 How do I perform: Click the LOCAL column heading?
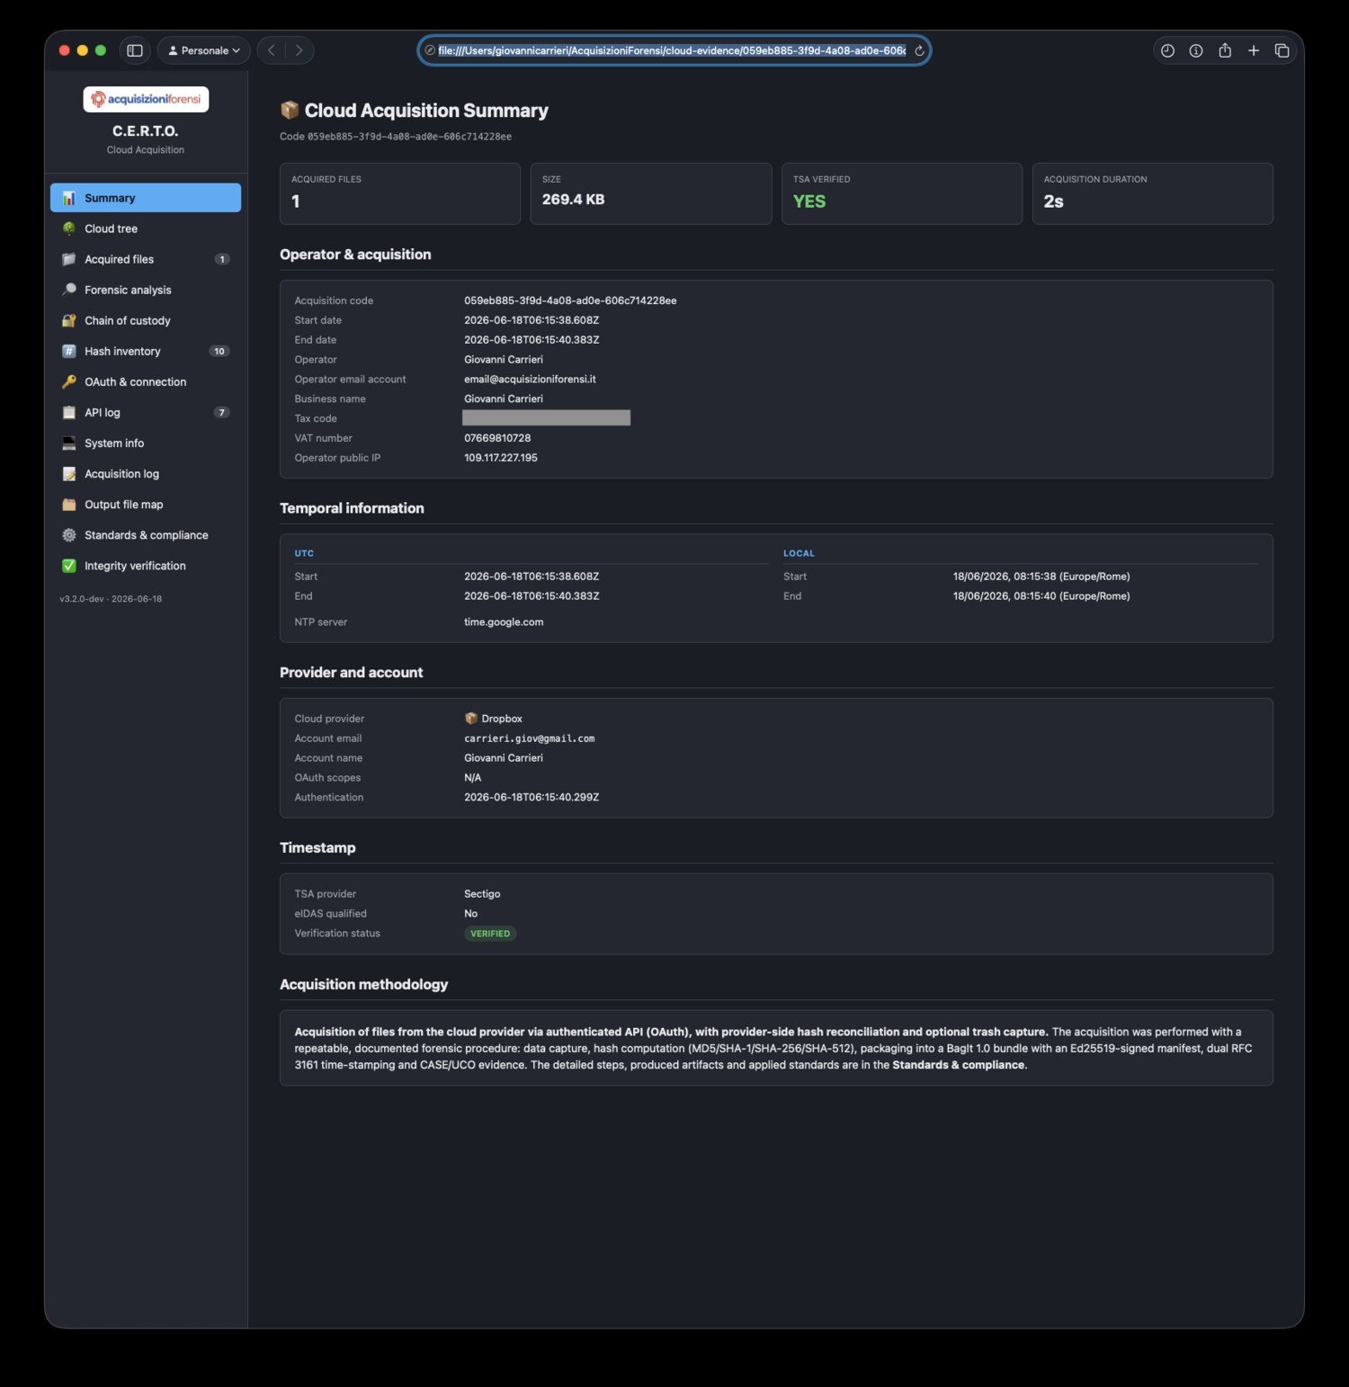point(799,553)
